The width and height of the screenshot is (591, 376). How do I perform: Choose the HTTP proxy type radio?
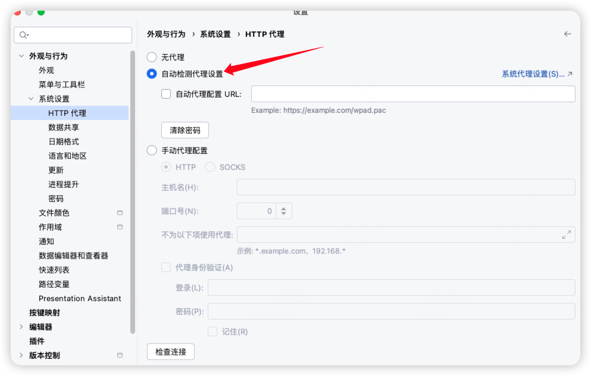click(x=166, y=167)
